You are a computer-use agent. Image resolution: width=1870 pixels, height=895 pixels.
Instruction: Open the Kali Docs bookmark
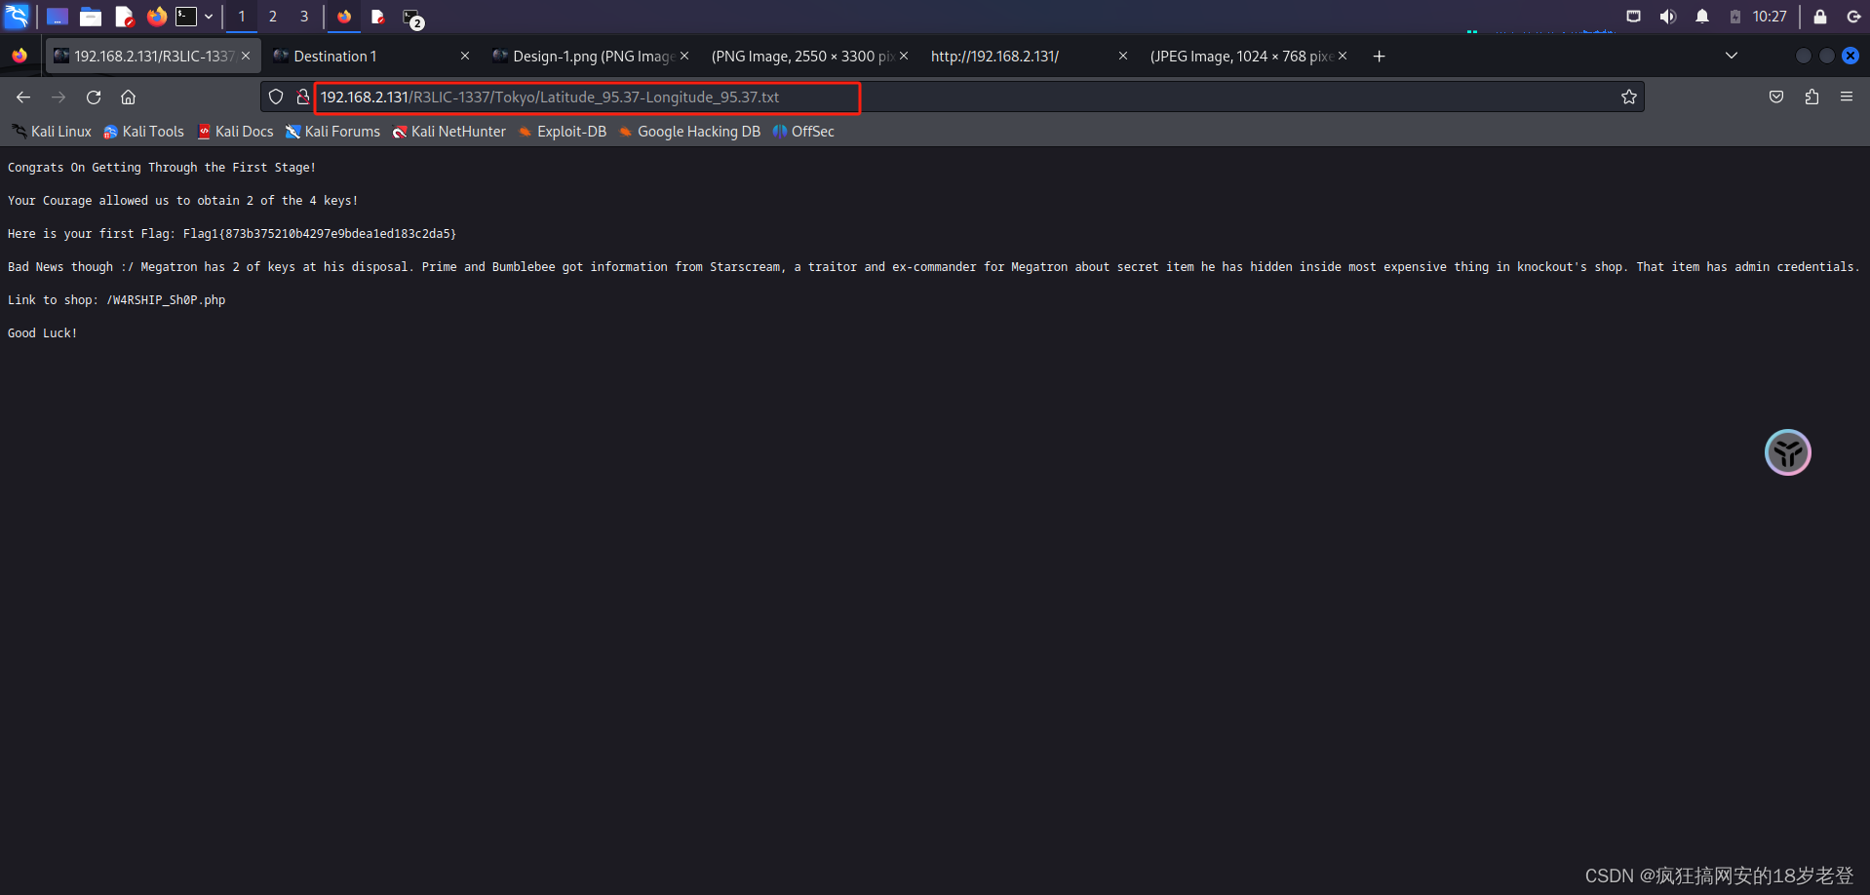pos(235,132)
